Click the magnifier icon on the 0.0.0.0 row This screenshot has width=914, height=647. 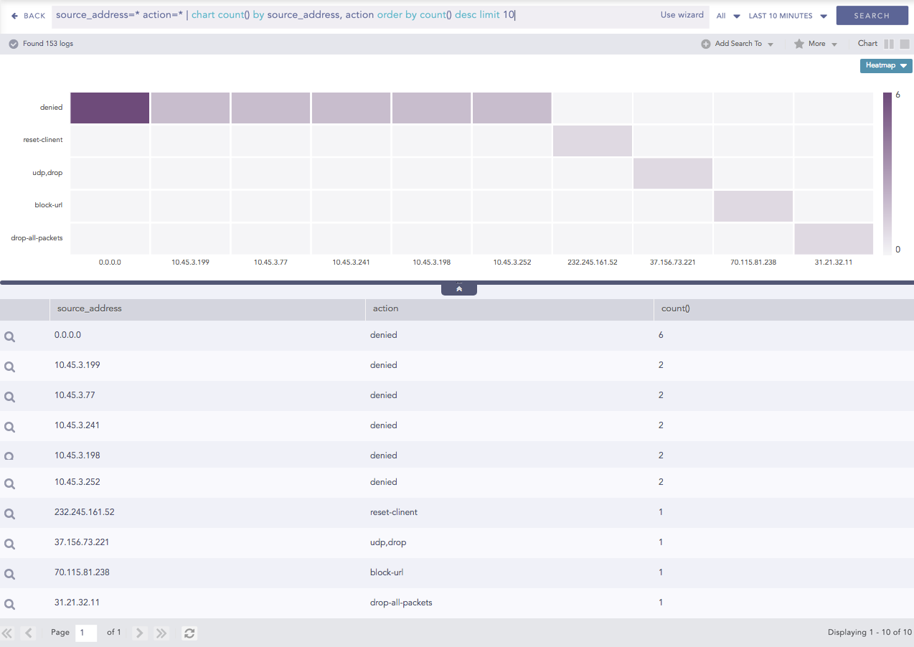coord(9,335)
